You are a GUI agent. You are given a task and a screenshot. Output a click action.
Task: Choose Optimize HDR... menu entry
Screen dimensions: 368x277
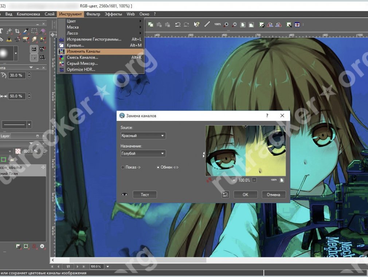click(x=101, y=70)
